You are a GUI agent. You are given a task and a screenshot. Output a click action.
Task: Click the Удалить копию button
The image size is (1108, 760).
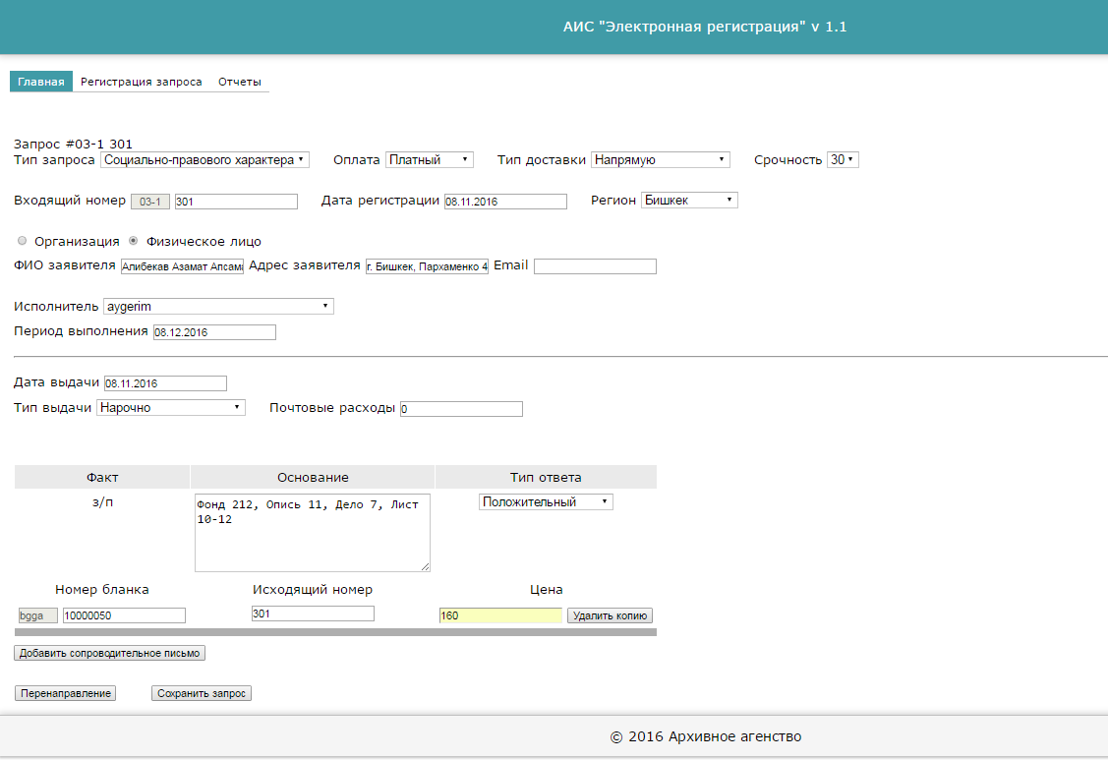[610, 615]
